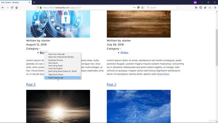Image resolution: width=218 pixels, height=123 pixels.
Task: Click the vertical page scrollbar thumb
Action: pos(217,47)
